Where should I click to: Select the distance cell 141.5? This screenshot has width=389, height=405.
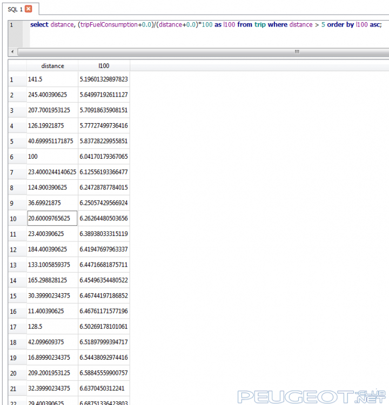[x=52, y=79]
